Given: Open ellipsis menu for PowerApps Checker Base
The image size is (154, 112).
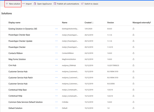Looking at the screenshot, I should [x=56, y=35].
